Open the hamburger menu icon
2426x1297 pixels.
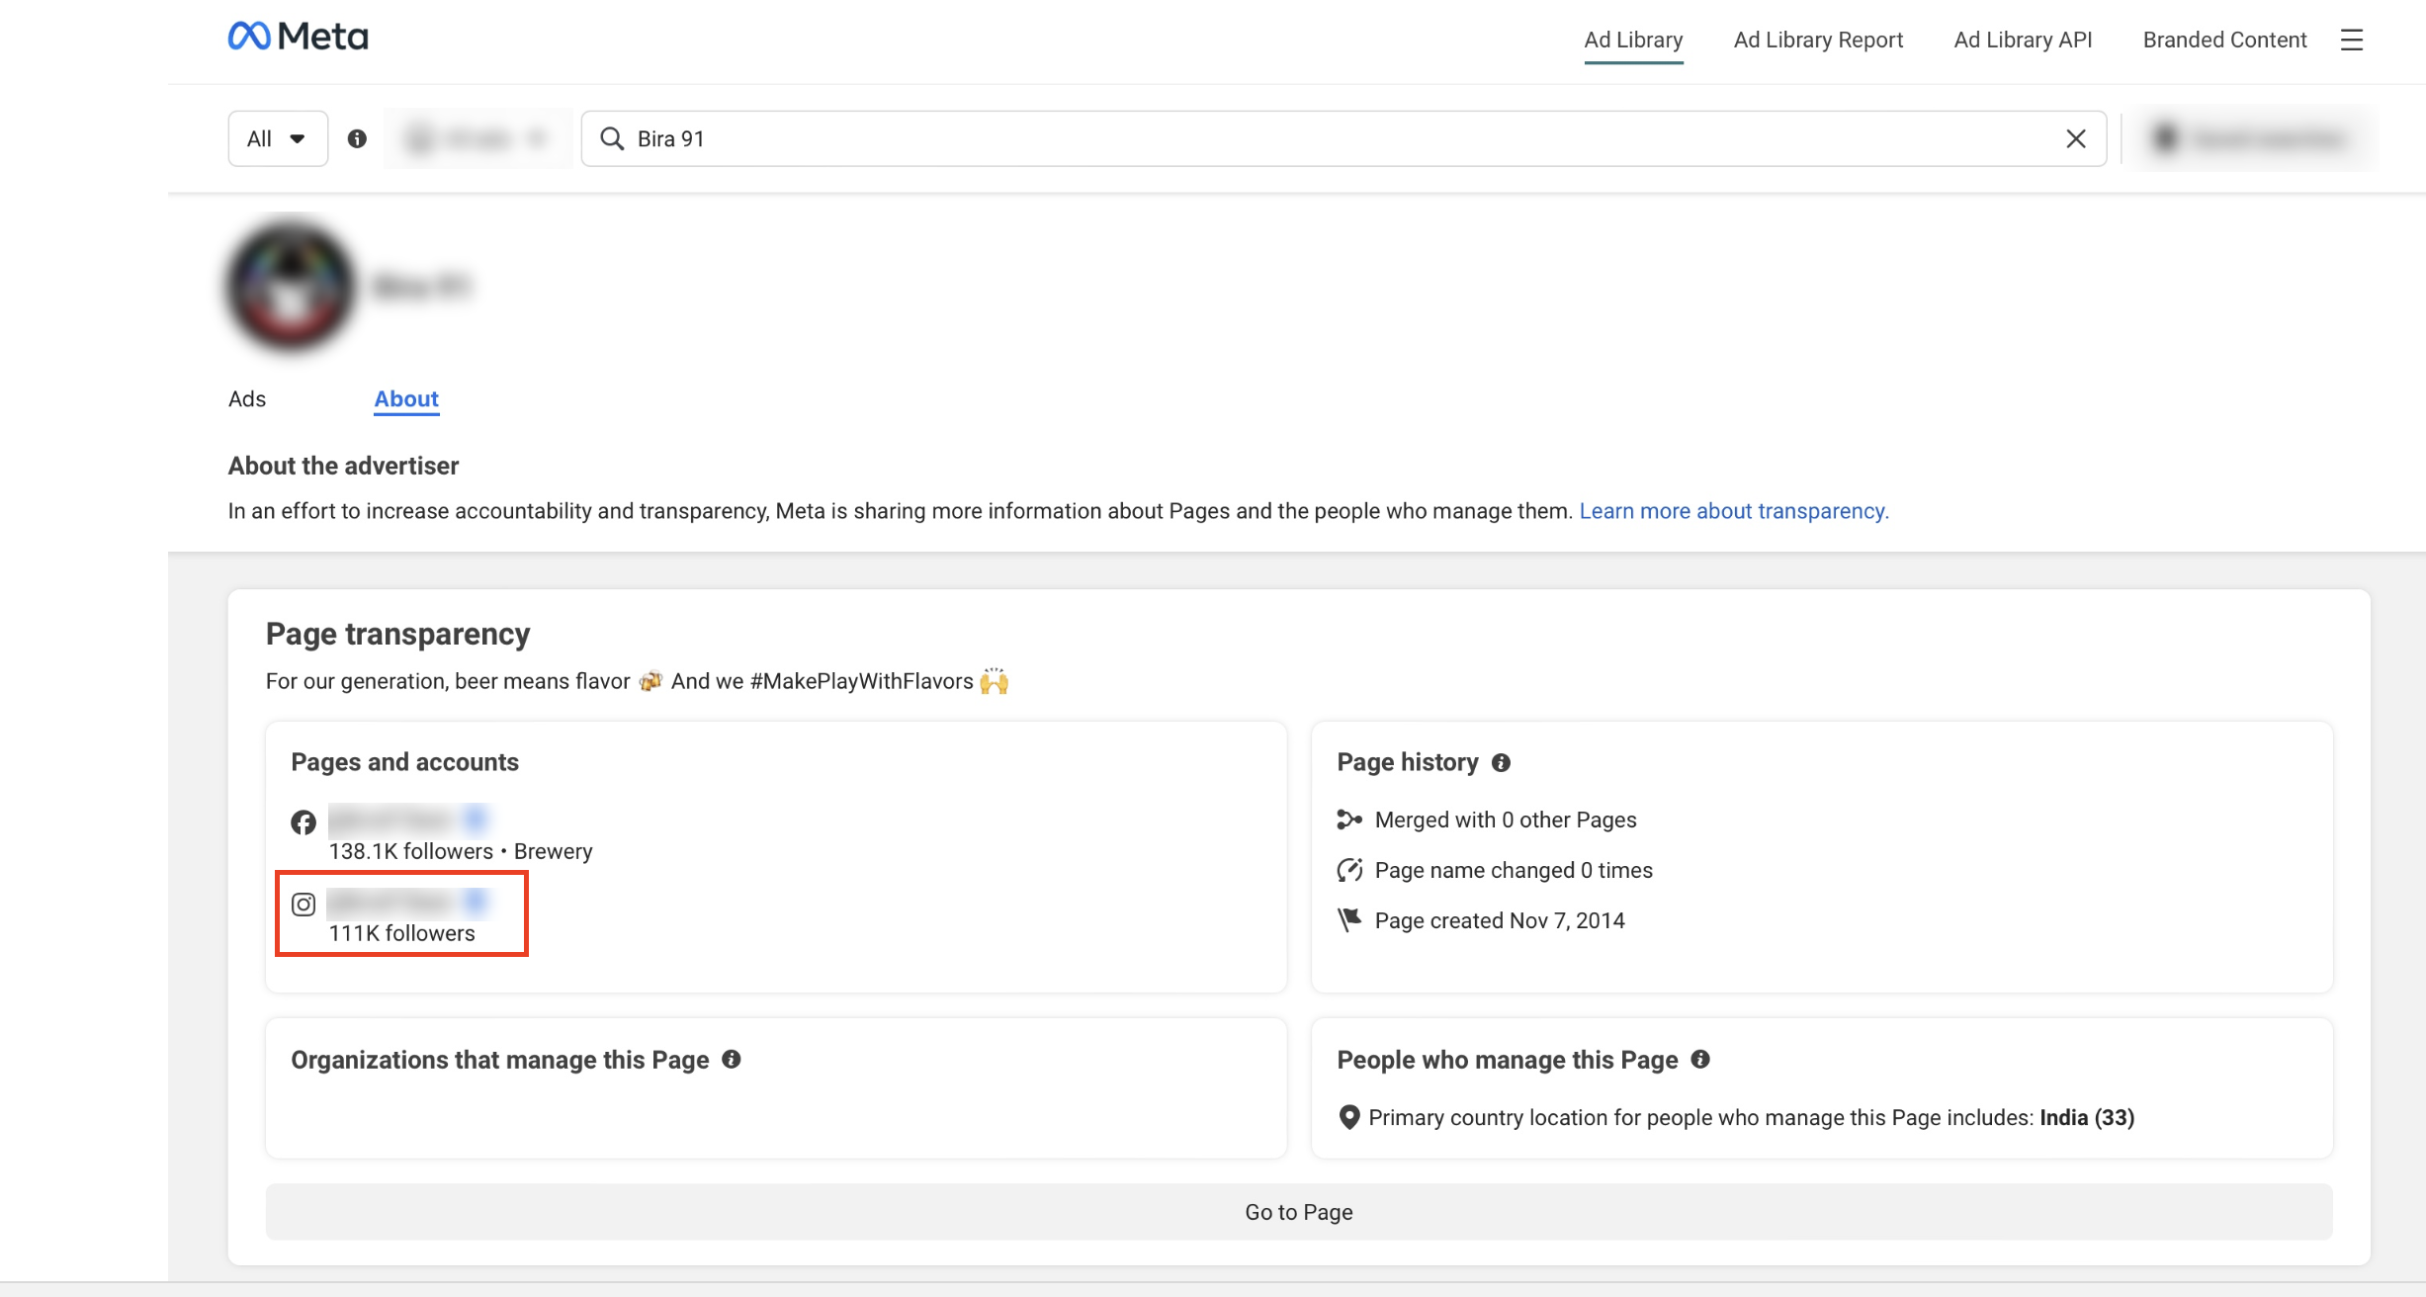tap(2352, 40)
